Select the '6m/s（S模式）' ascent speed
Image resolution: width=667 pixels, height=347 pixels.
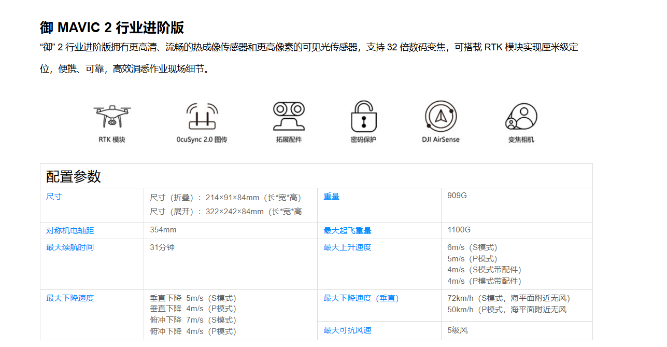coord(472,247)
